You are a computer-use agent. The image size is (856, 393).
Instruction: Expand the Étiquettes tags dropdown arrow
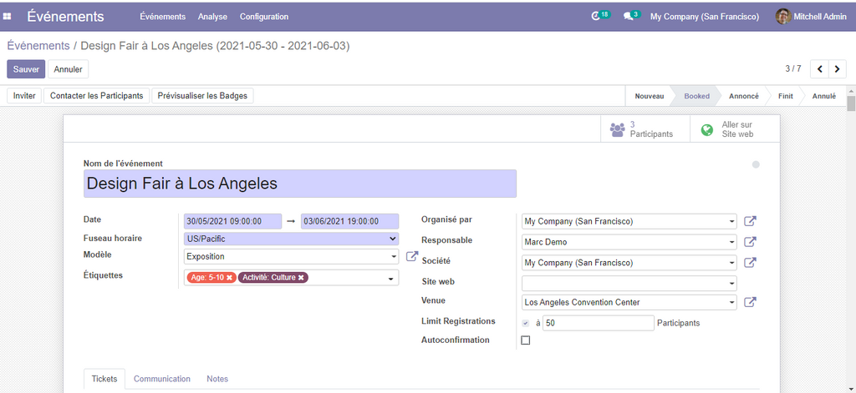[x=391, y=278]
